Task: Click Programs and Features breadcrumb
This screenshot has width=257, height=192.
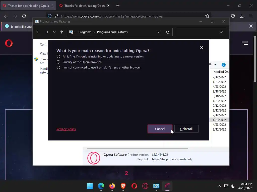Action: [112, 32]
